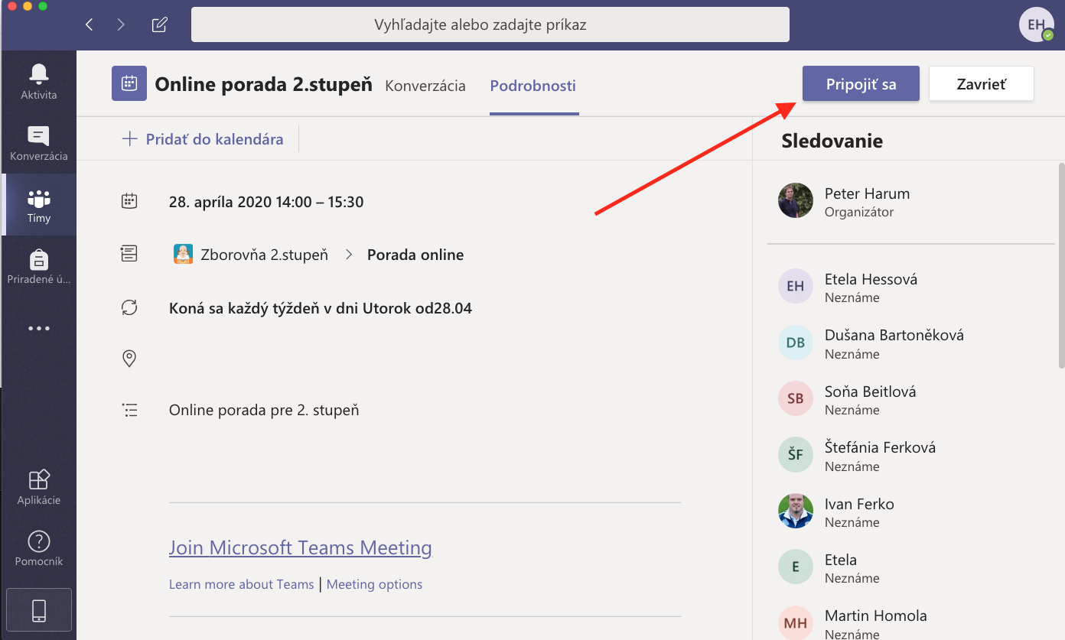Click Pridať do kalendára
Viewport: 1065px width, 640px height.
tap(204, 139)
